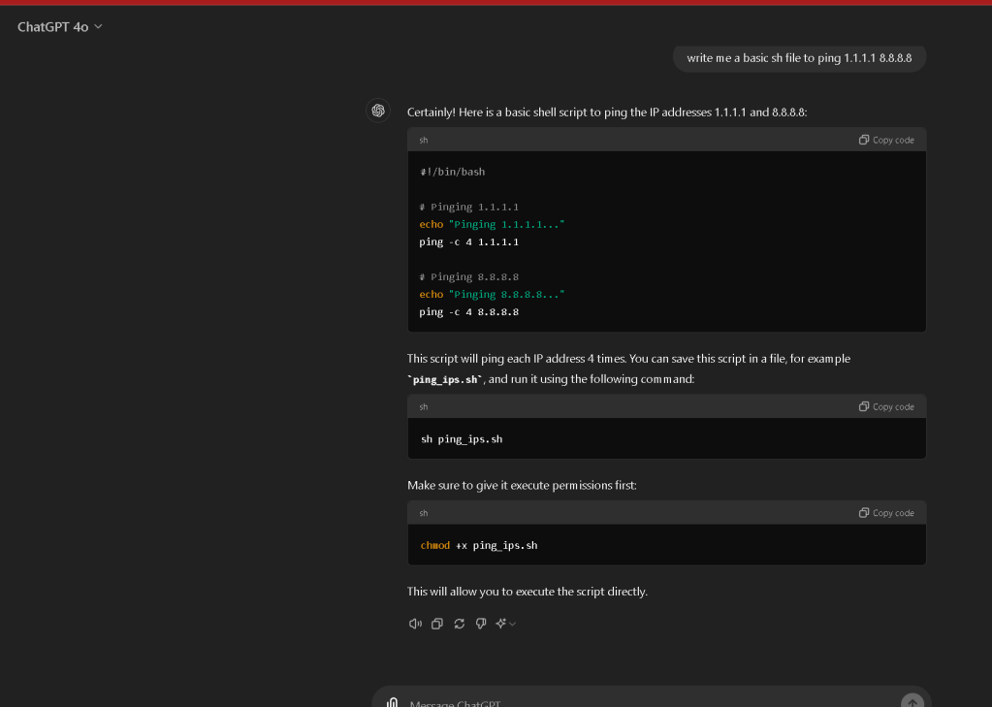Click the '# Pinging 8.8.8.8' comment line

468,277
